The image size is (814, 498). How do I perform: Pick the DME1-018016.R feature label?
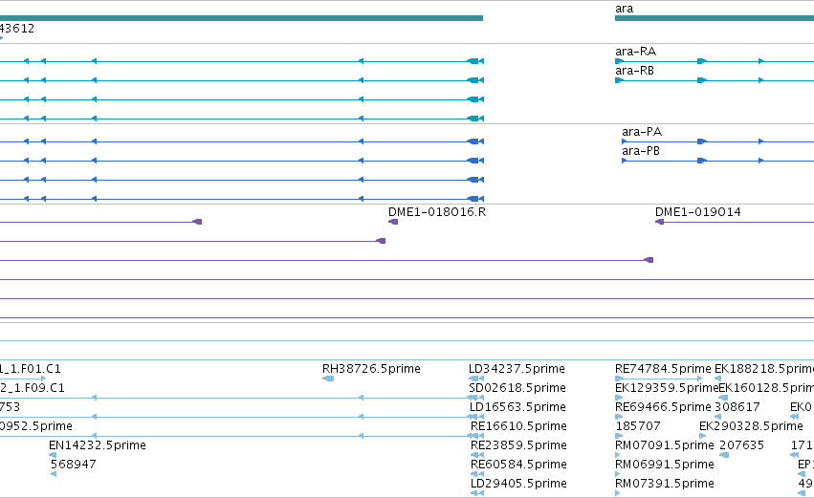point(437,211)
